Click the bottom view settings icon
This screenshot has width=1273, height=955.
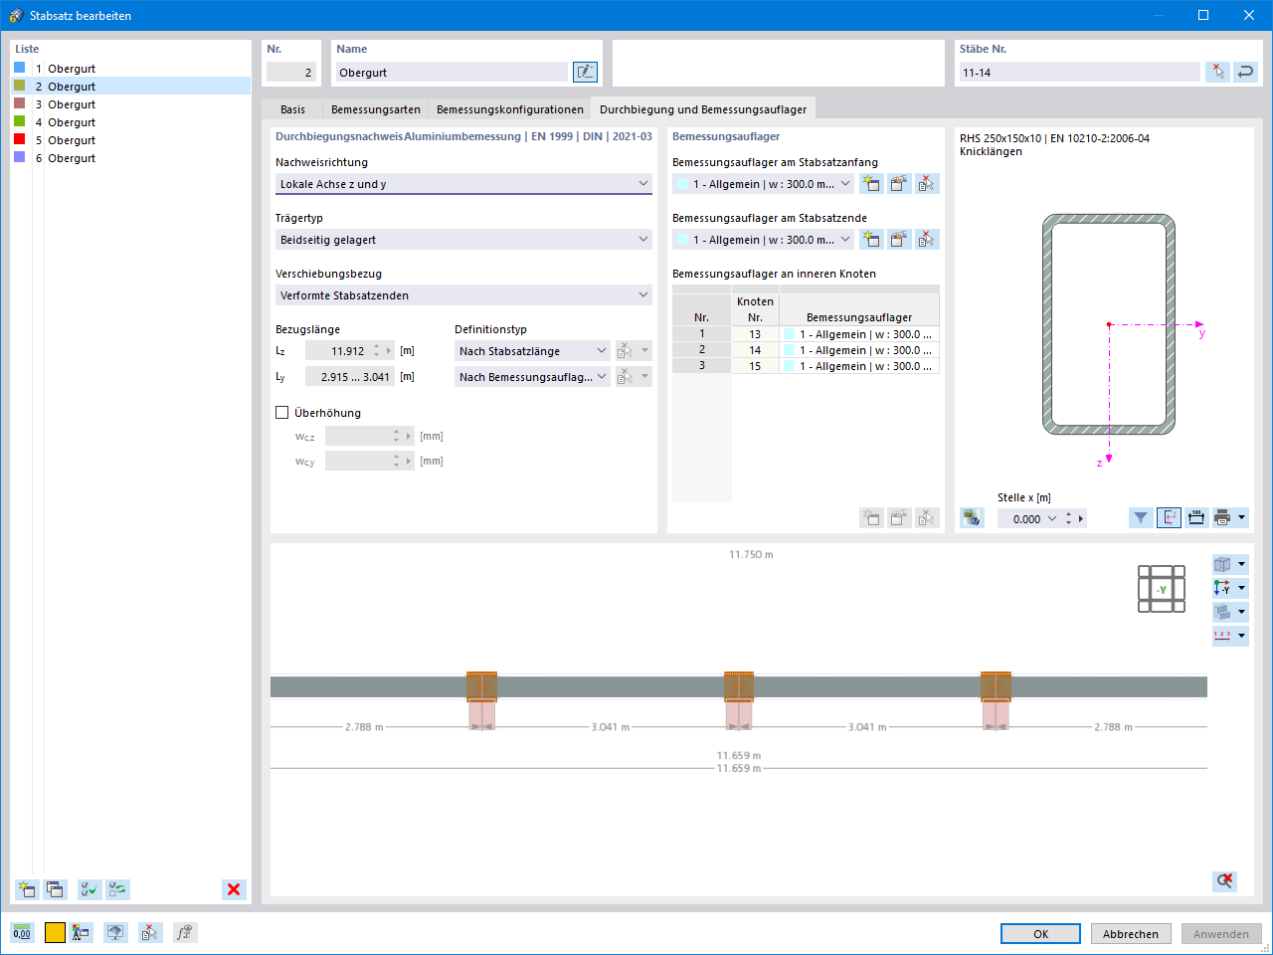click(x=116, y=932)
